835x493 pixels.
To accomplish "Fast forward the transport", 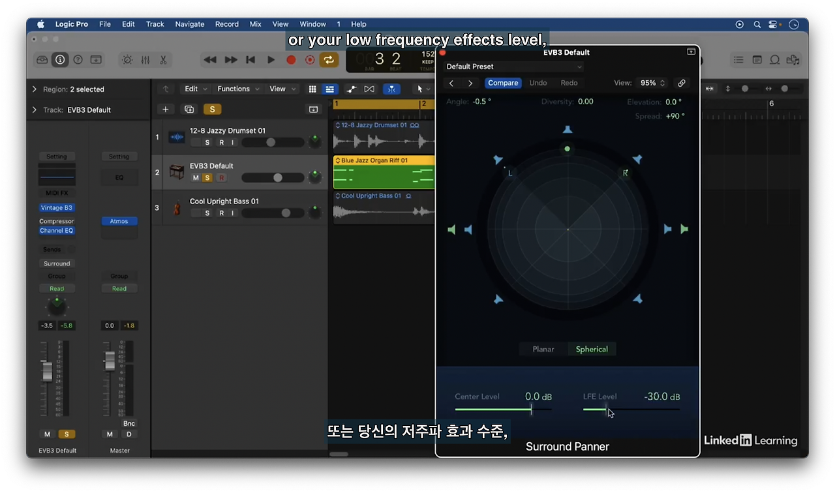I will [231, 59].
